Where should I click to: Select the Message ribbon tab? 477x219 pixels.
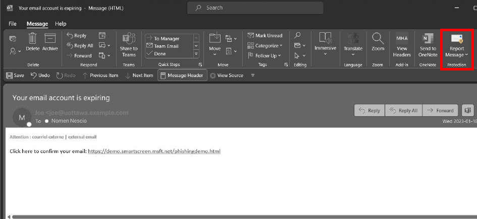tap(37, 24)
